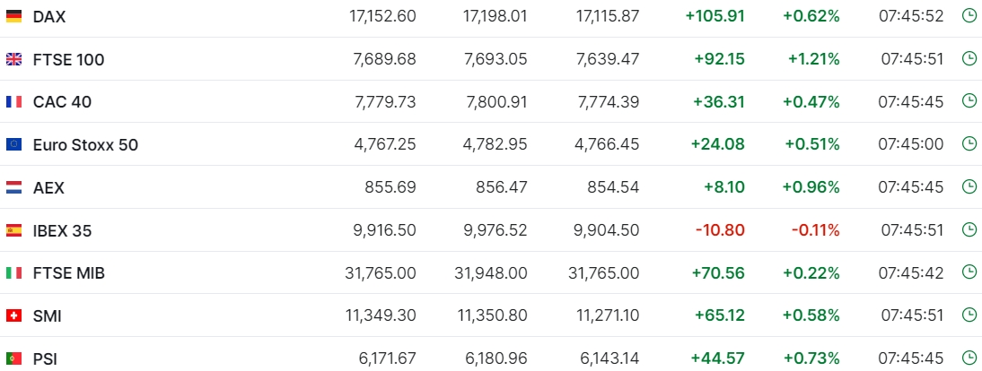
Task: Open the DAX index link
Action: tap(49, 16)
